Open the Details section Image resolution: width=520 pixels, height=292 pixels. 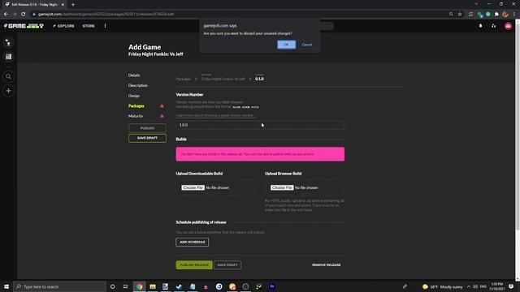(x=134, y=75)
